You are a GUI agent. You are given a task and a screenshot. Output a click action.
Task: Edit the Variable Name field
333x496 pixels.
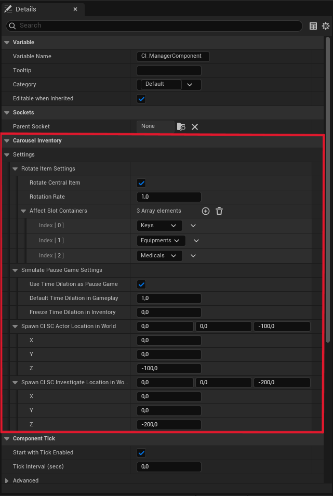173,56
